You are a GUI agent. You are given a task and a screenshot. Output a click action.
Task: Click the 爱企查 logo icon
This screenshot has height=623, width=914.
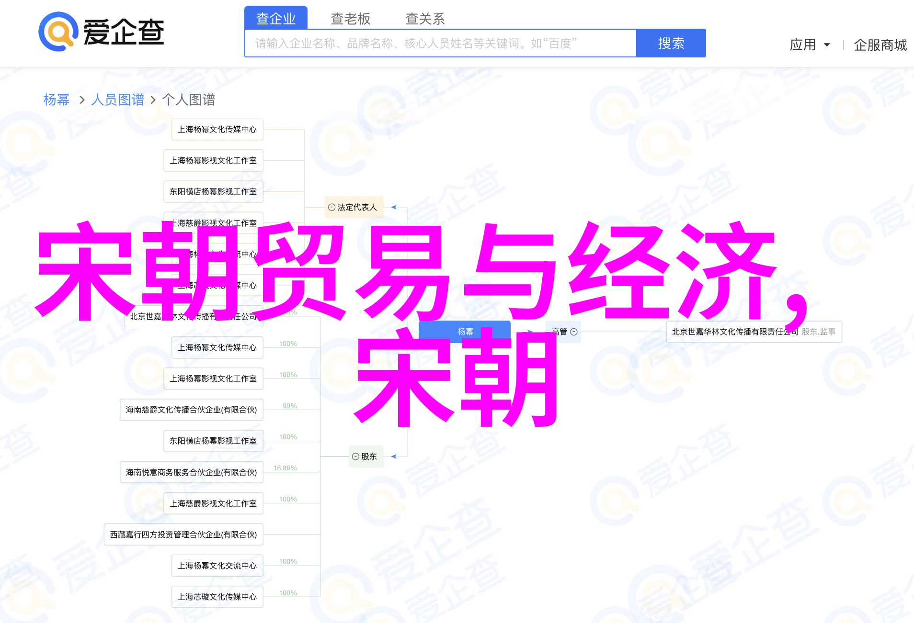(x=58, y=32)
